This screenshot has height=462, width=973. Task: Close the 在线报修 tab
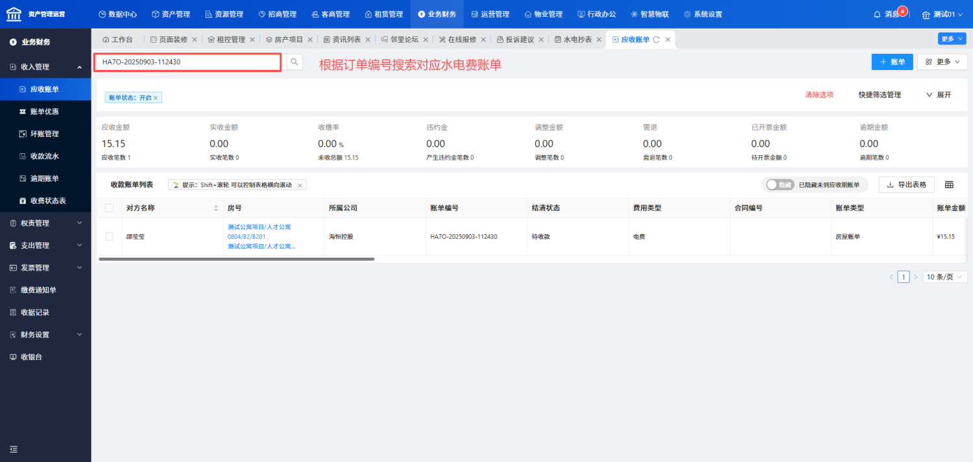483,40
